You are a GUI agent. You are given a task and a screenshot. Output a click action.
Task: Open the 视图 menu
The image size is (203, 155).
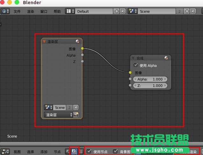click(17, 152)
